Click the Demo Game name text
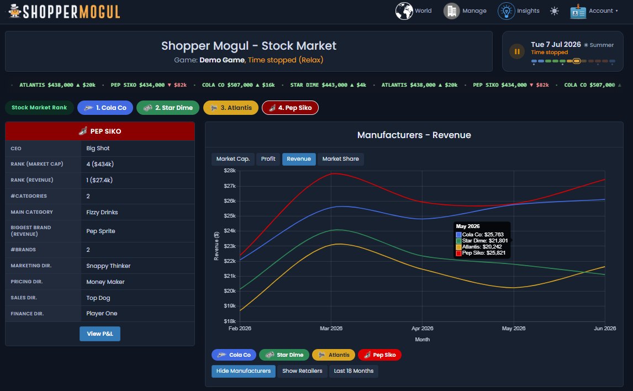Screen dimensions: 633x391 [222, 60]
